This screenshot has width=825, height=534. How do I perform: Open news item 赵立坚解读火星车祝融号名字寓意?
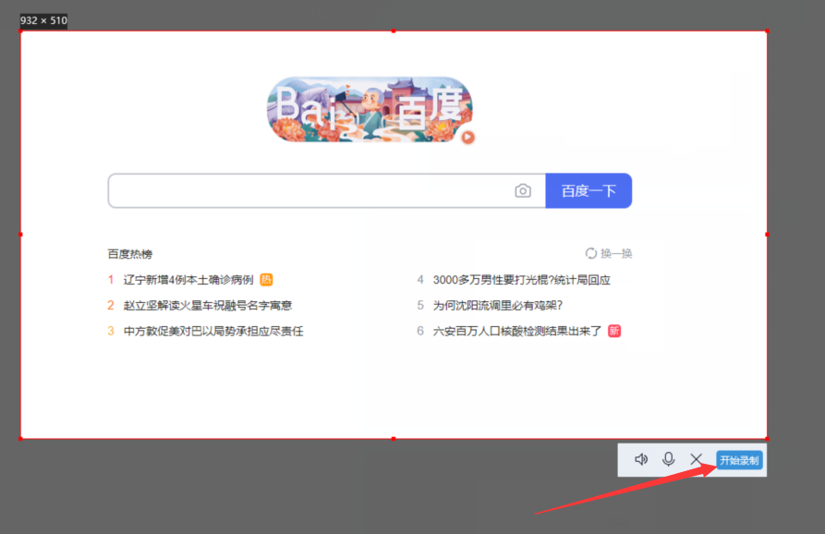(x=208, y=305)
